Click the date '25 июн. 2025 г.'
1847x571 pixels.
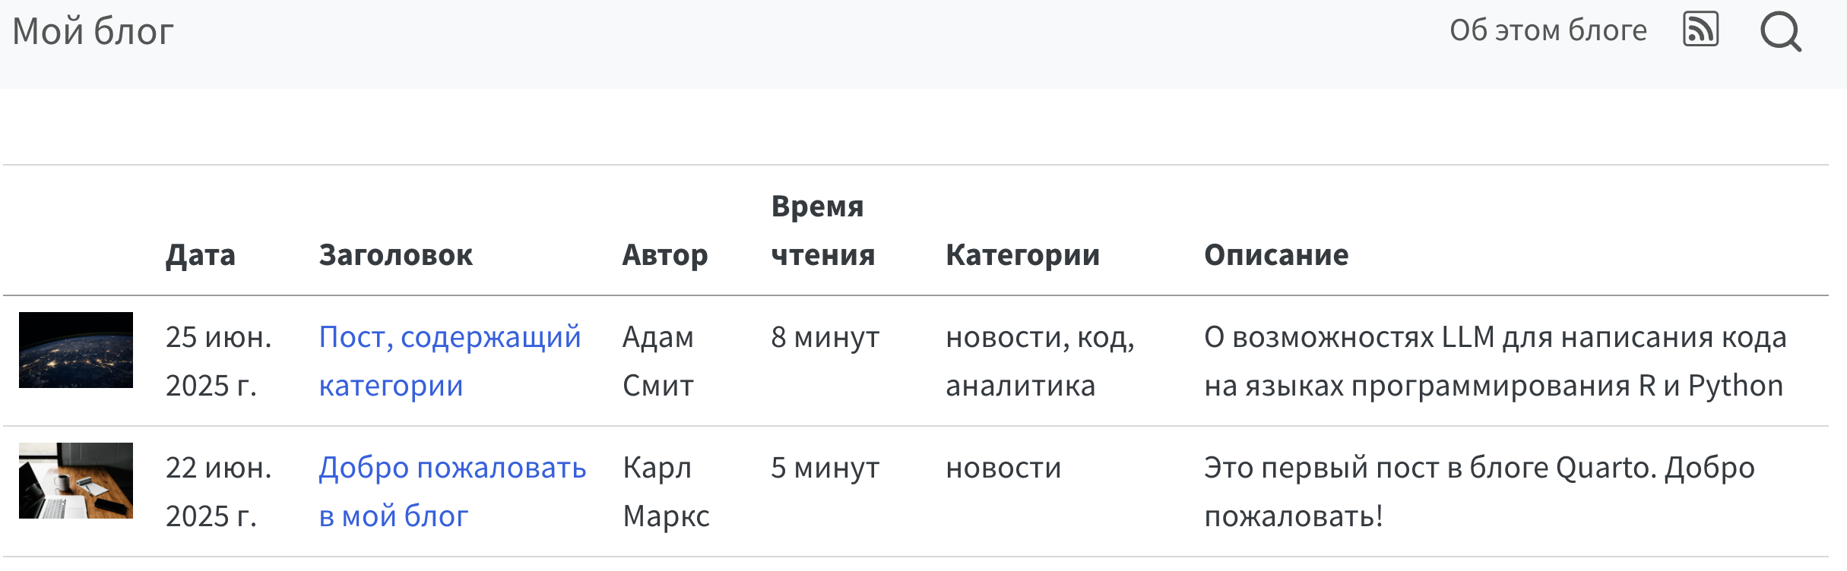coord(218,361)
